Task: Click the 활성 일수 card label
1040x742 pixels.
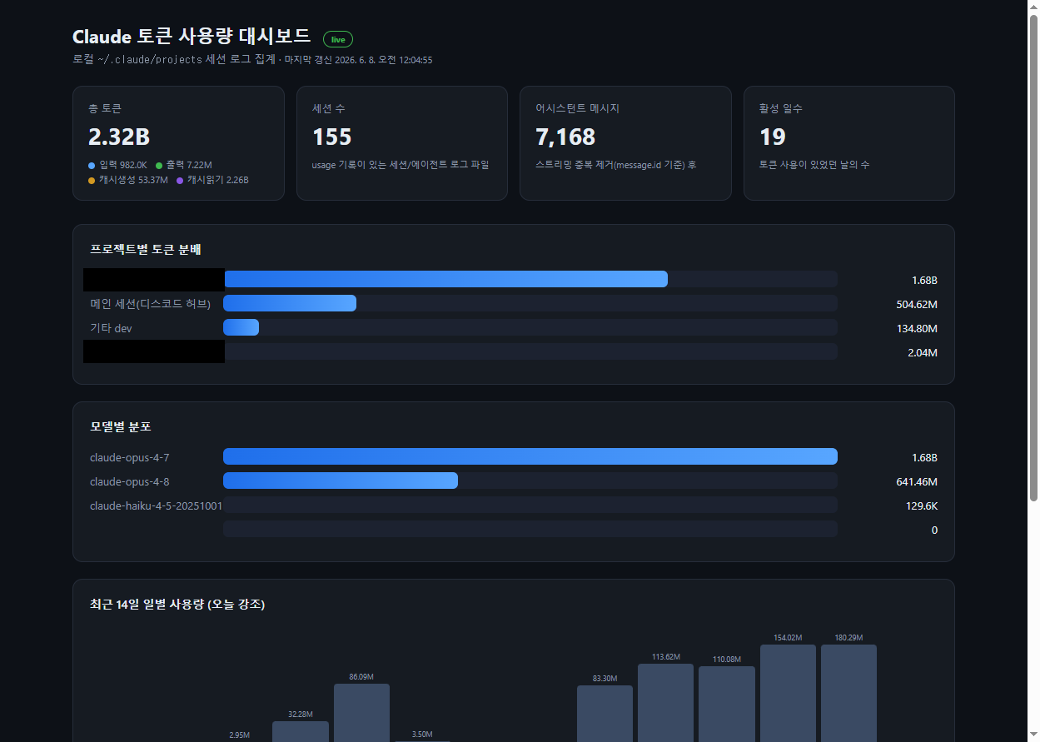Action: pos(780,108)
